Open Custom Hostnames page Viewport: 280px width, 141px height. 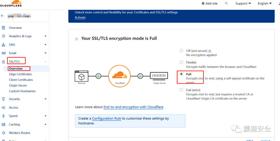tap(22, 91)
